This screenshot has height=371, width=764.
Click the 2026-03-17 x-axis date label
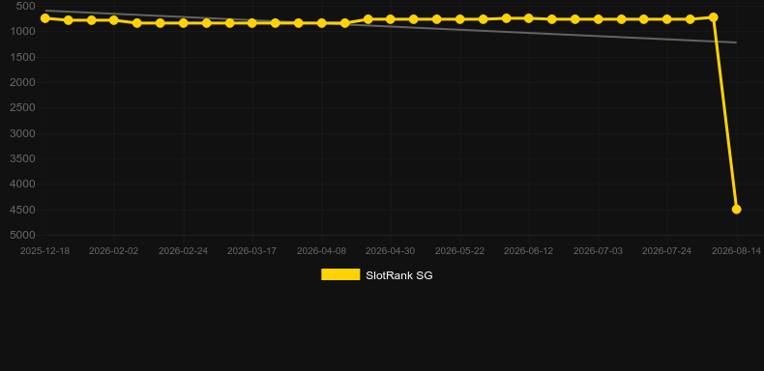tap(251, 251)
